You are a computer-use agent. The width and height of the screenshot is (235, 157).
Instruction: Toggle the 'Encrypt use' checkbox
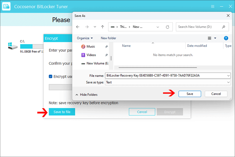pyautogui.click(x=51, y=76)
